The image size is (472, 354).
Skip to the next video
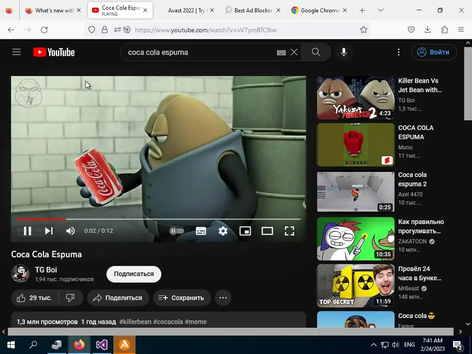pos(49,231)
